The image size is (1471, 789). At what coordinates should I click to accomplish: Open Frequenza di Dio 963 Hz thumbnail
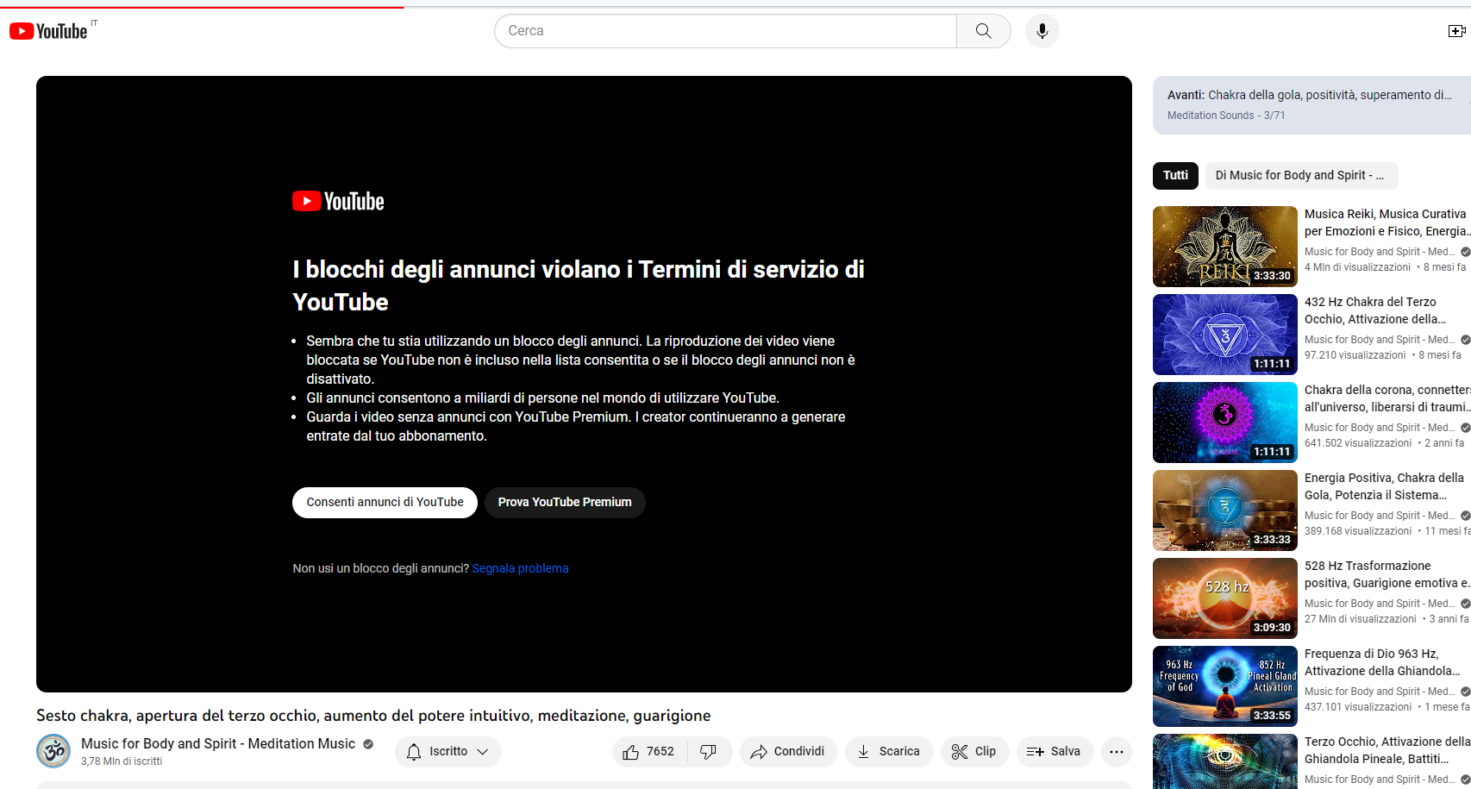[1225, 686]
